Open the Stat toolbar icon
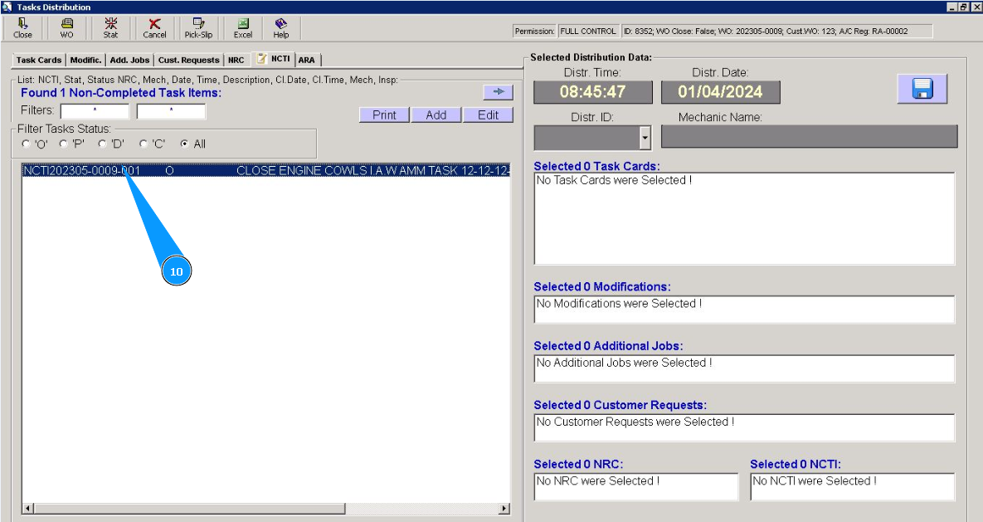The image size is (983, 522). pyautogui.click(x=110, y=28)
